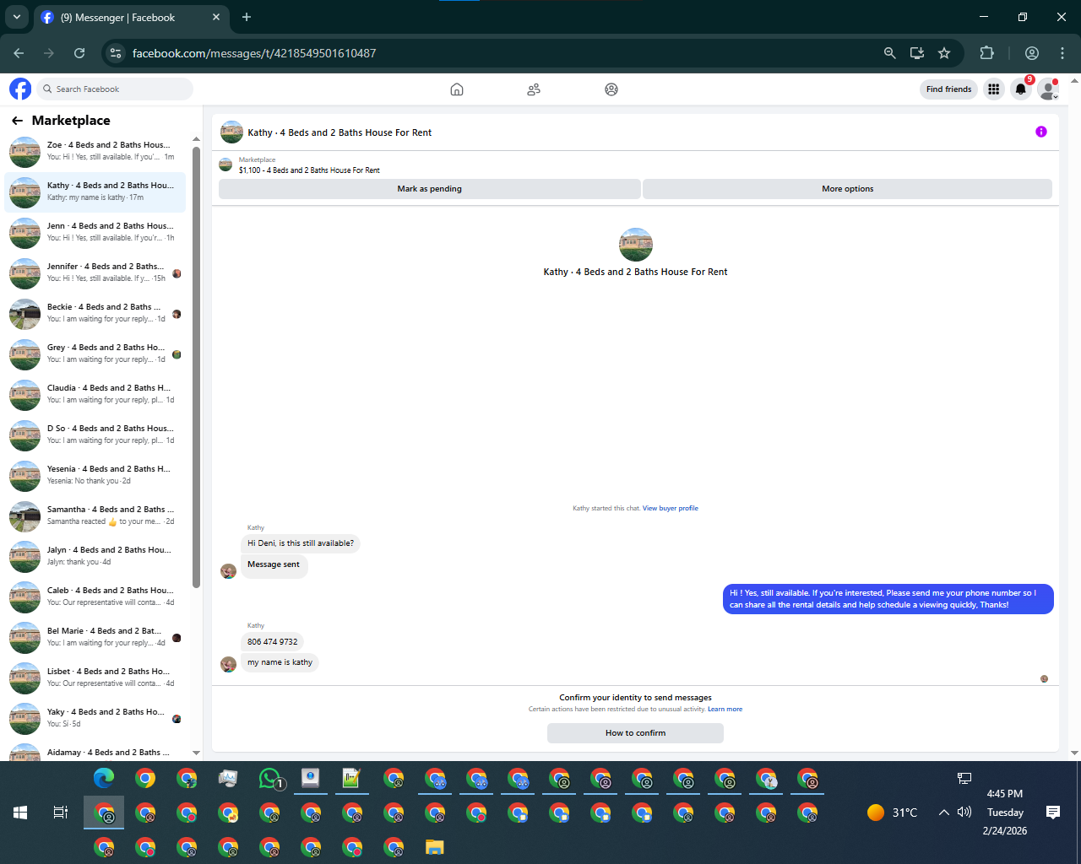Screen dimensions: 1081x864
Task: Show hidden system tray icons
Action: coord(943,813)
